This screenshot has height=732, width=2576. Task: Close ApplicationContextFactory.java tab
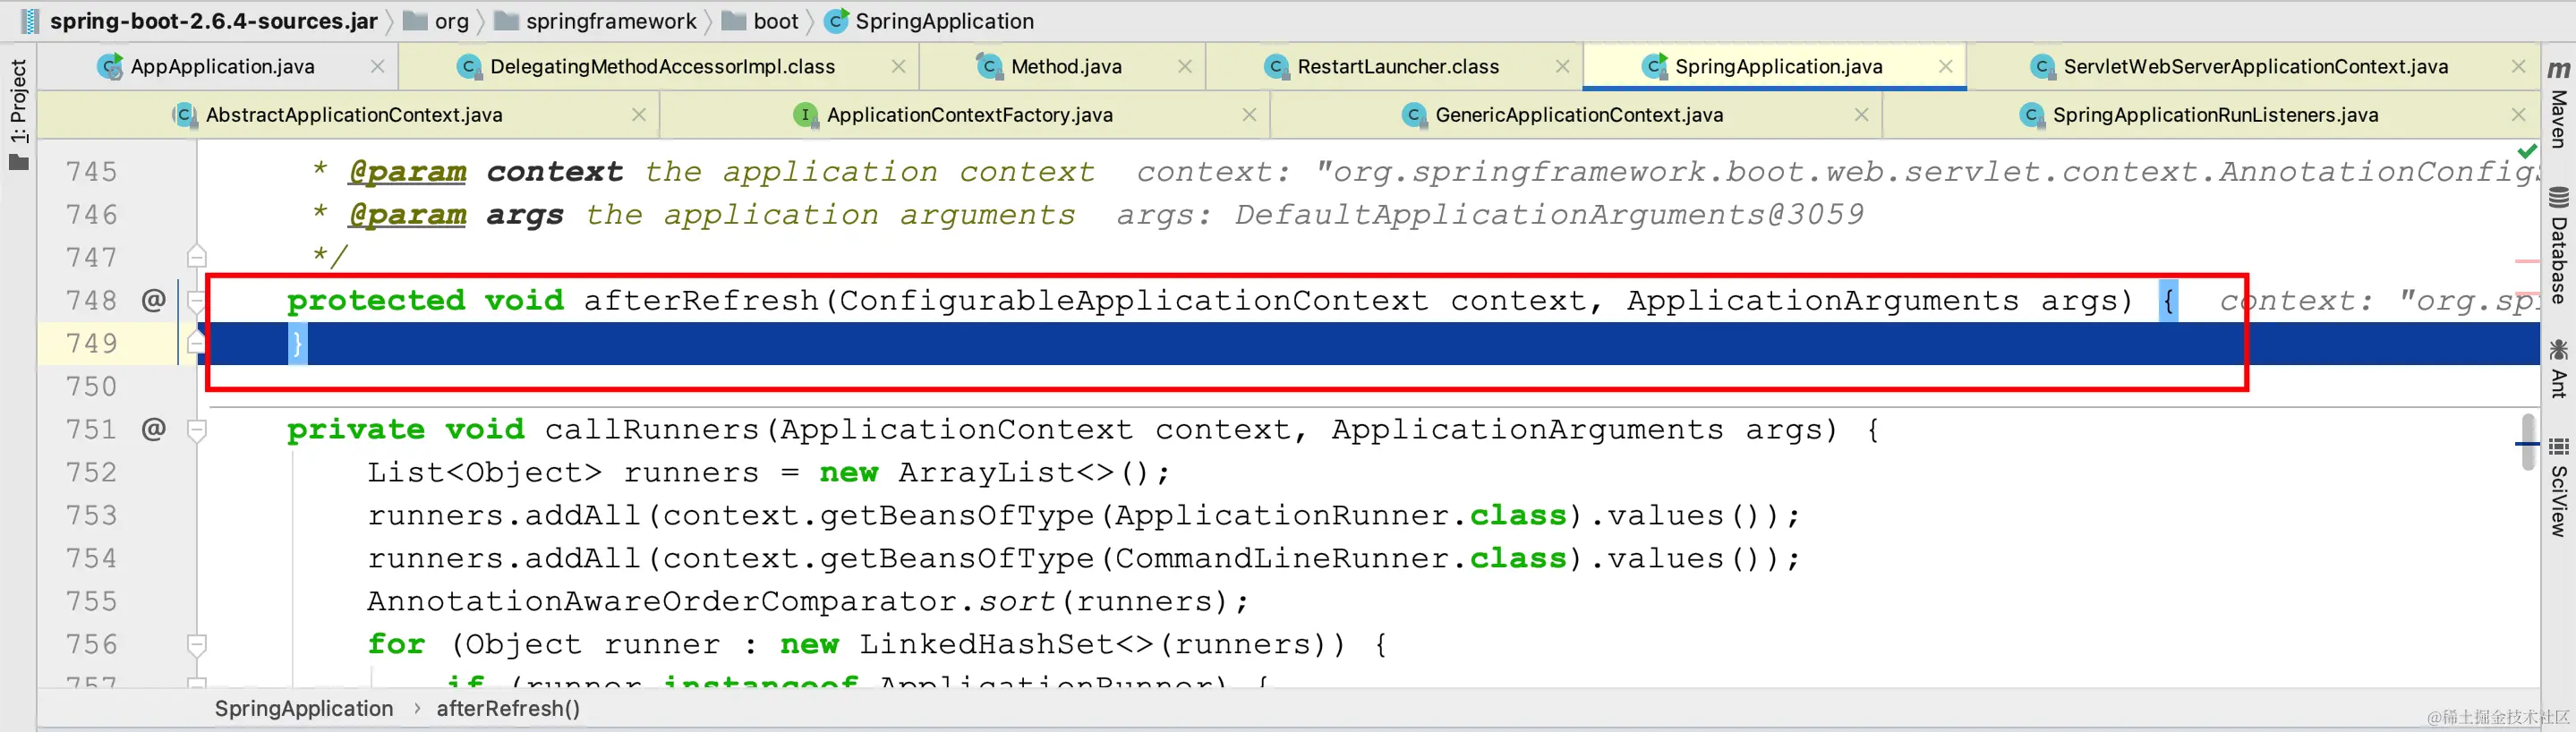tap(1249, 115)
